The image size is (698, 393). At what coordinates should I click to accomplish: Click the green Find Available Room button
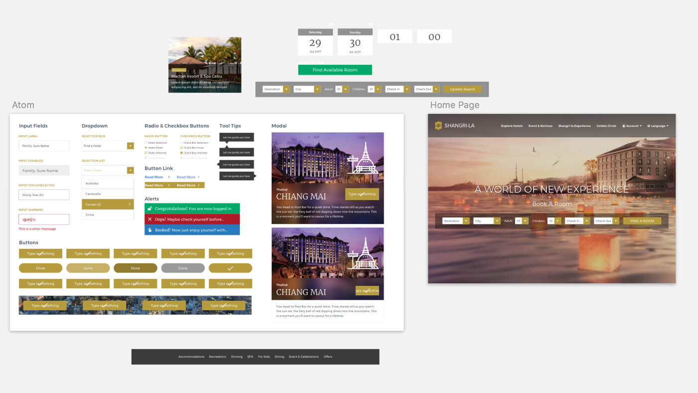(335, 70)
